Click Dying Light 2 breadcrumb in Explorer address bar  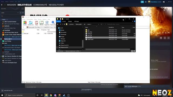click(x=79, y=24)
